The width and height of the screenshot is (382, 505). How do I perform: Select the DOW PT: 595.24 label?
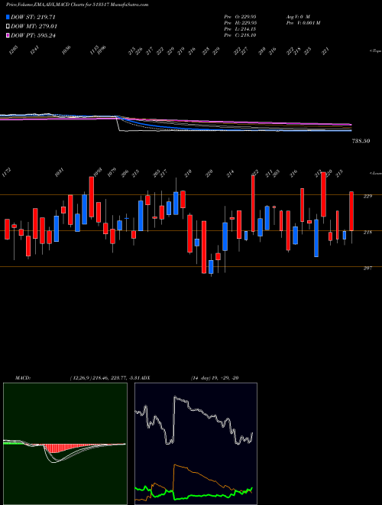33,35
